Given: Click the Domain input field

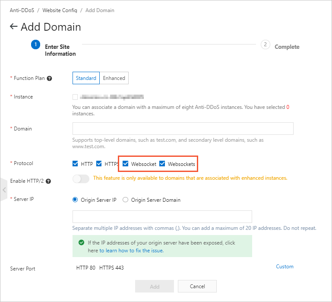Looking at the screenshot, I should click(x=183, y=129).
